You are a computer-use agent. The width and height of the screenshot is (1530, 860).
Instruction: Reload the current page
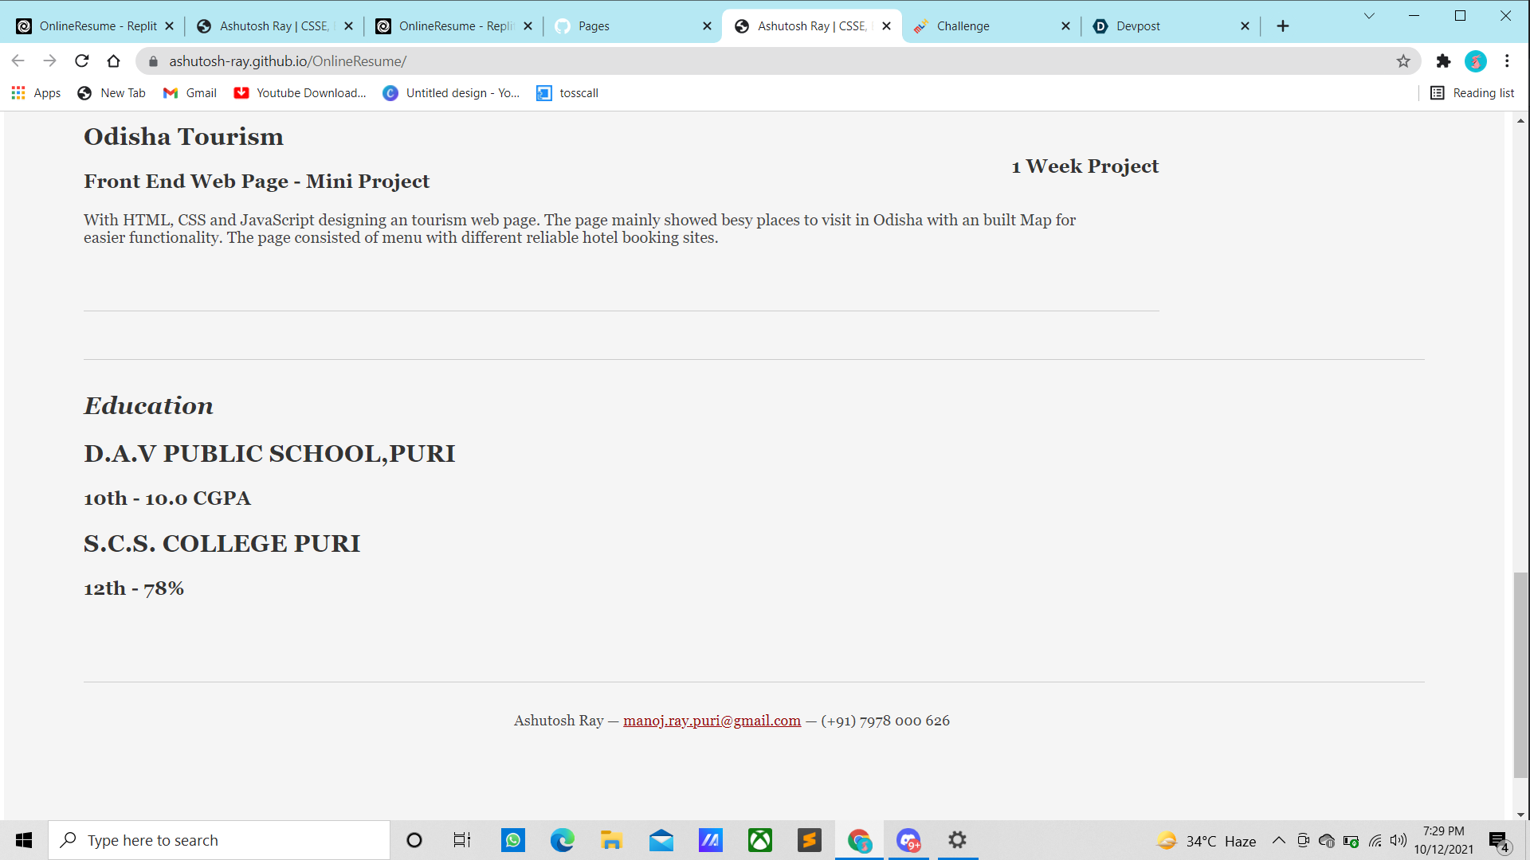[82, 61]
